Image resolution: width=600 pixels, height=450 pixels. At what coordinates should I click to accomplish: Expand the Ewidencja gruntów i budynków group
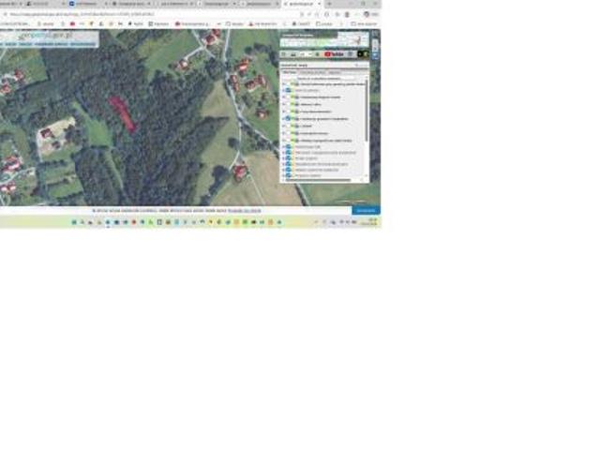283,119
